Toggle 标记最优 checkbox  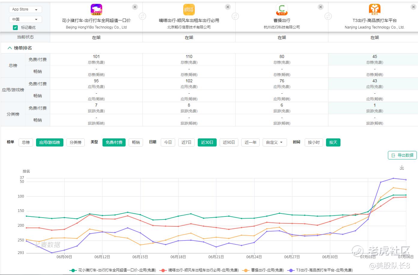[x=15, y=28]
